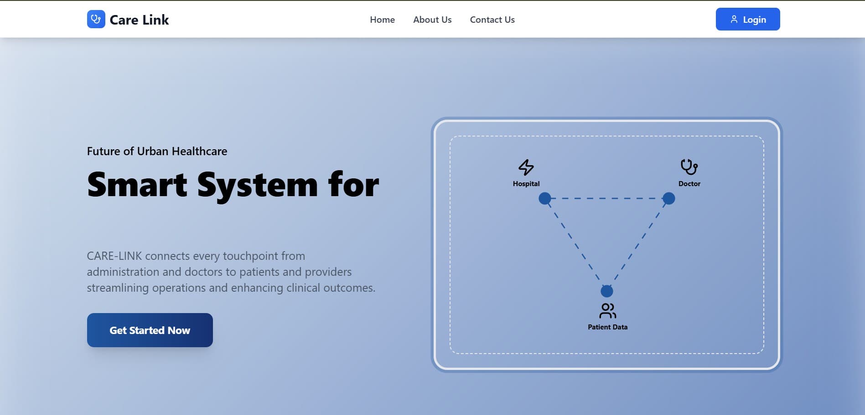Click the Future of Urban Healthcare subtitle
This screenshot has width=865, height=415.
click(x=157, y=151)
